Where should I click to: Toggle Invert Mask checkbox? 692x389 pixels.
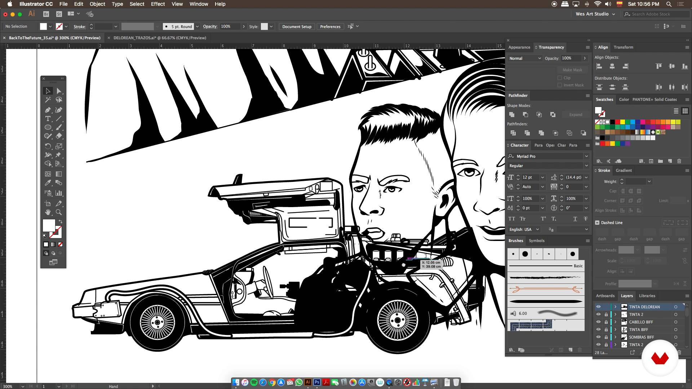tap(560, 85)
